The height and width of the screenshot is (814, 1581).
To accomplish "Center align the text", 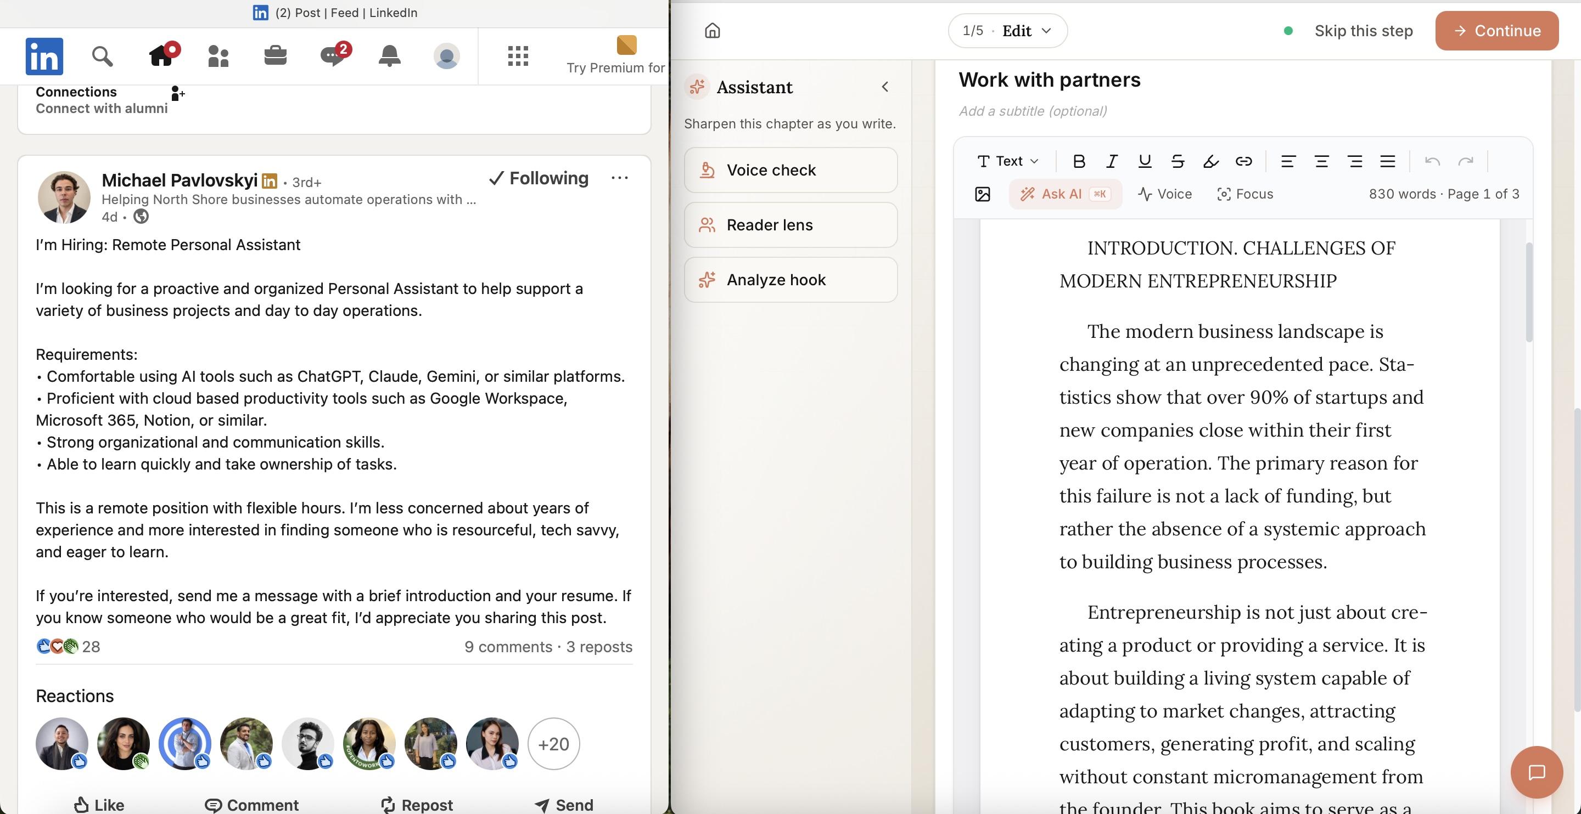I will [x=1321, y=161].
